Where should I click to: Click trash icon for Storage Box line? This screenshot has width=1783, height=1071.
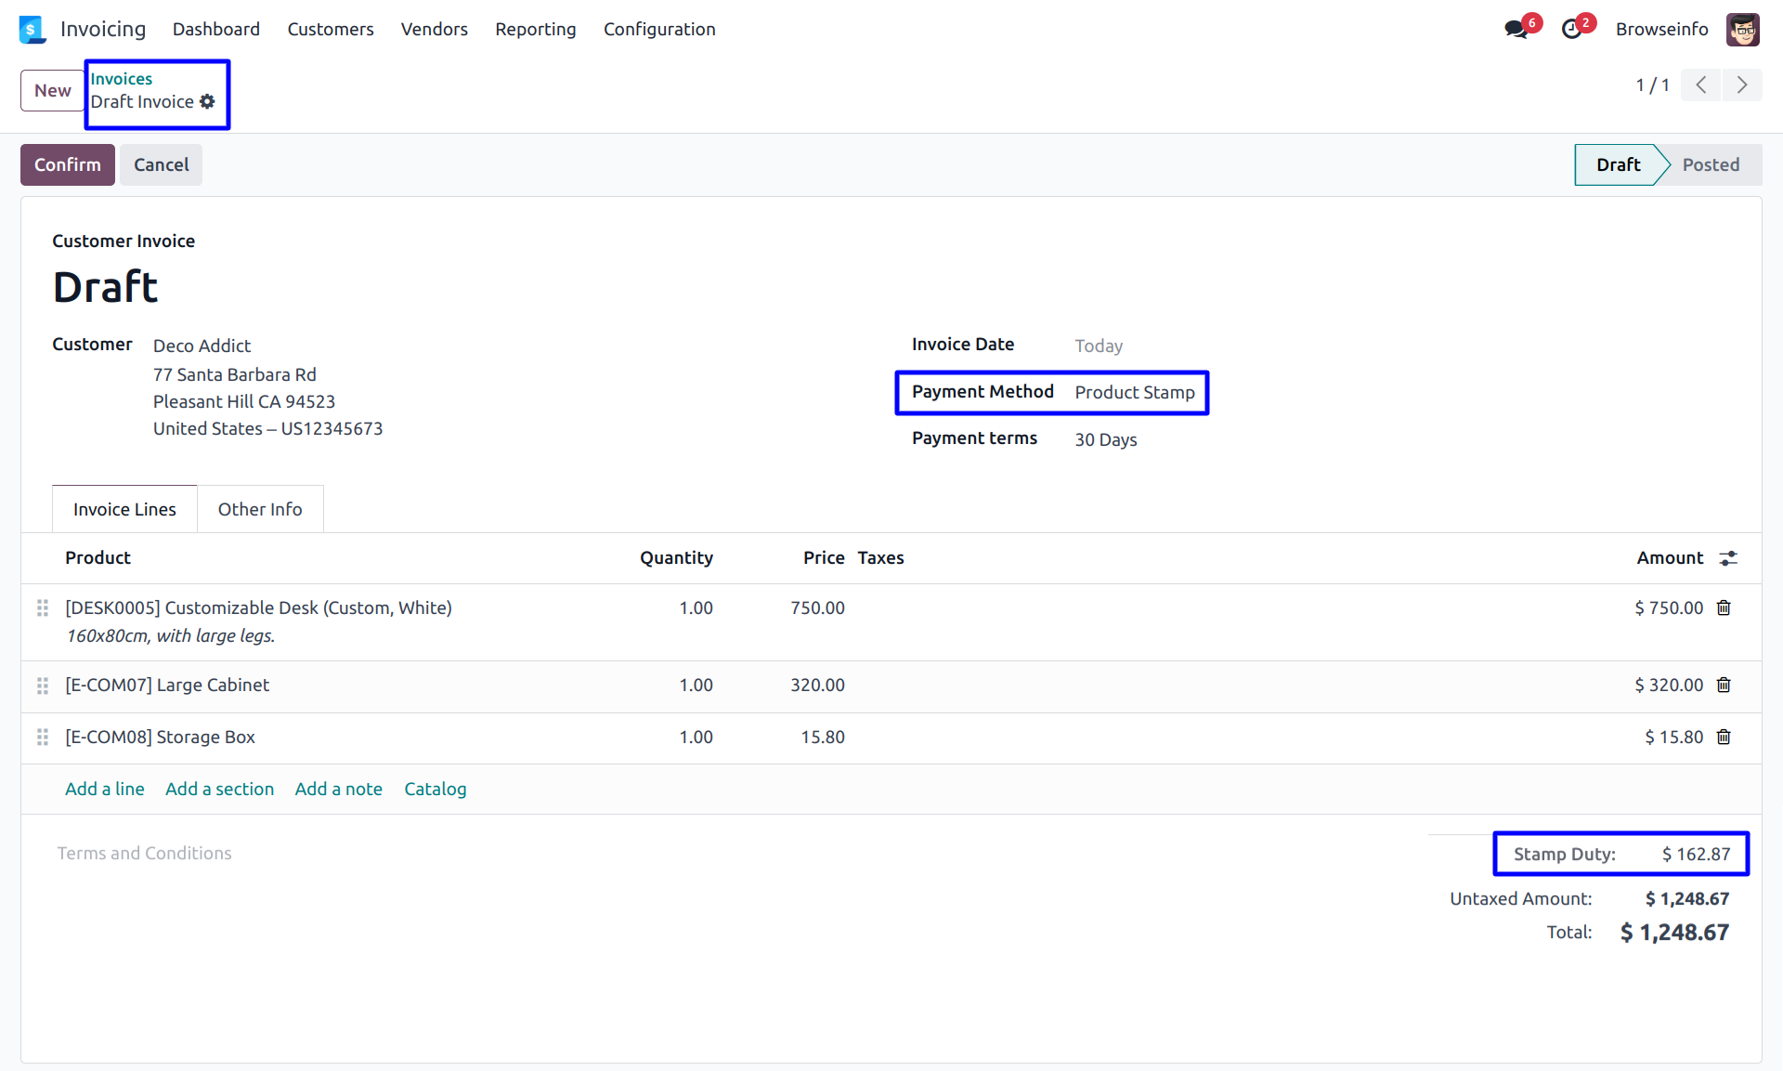click(1724, 737)
